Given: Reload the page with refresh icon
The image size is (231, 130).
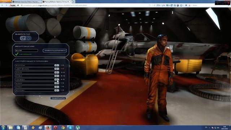Looking at the screenshot, I should point(154,5).
